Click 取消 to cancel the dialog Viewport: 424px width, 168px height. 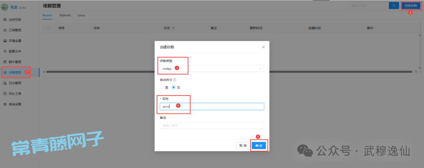242,145
